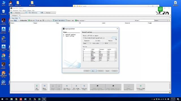Open the Delete column tool

pos(53,87)
